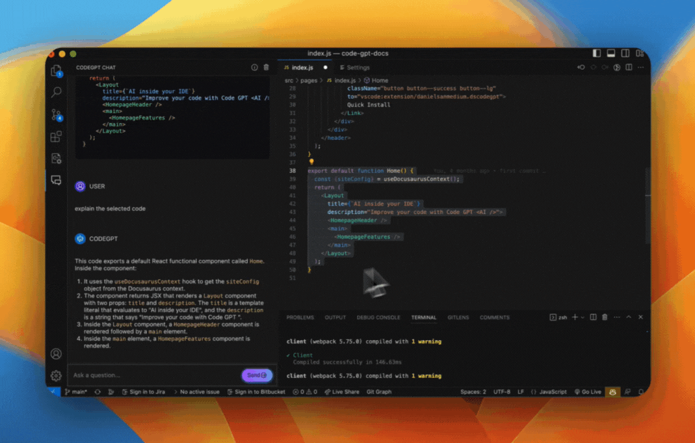The image size is (695, 443).
Task: Synchronize changes from the status bar
Action: [98, 392]
